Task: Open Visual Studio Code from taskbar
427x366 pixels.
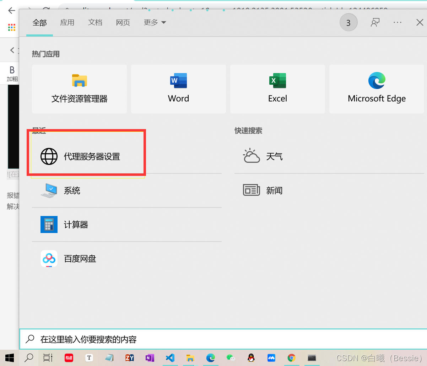Action: point(170,358)
